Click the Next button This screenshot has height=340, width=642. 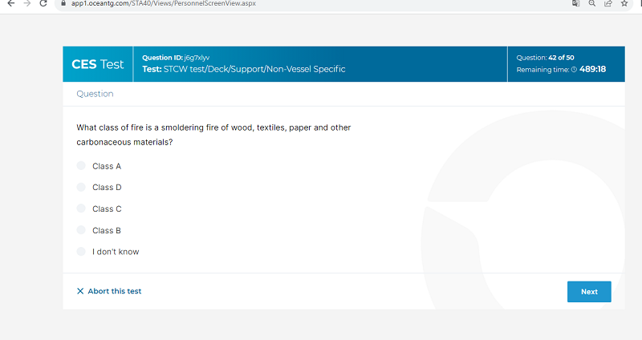[x=589, y=292]
